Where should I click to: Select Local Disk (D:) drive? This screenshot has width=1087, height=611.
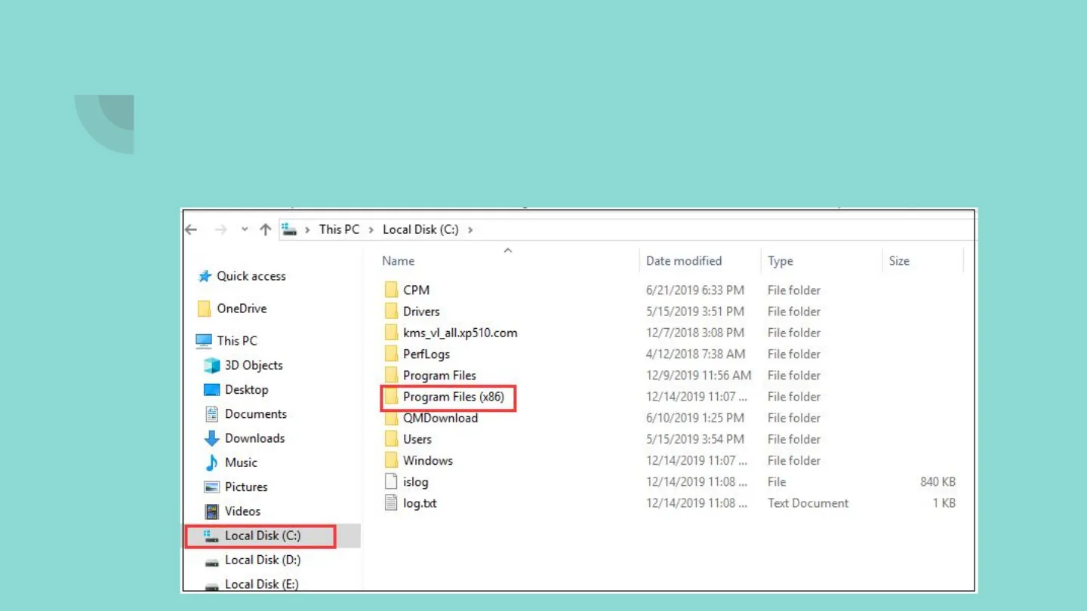coord(262,560)
